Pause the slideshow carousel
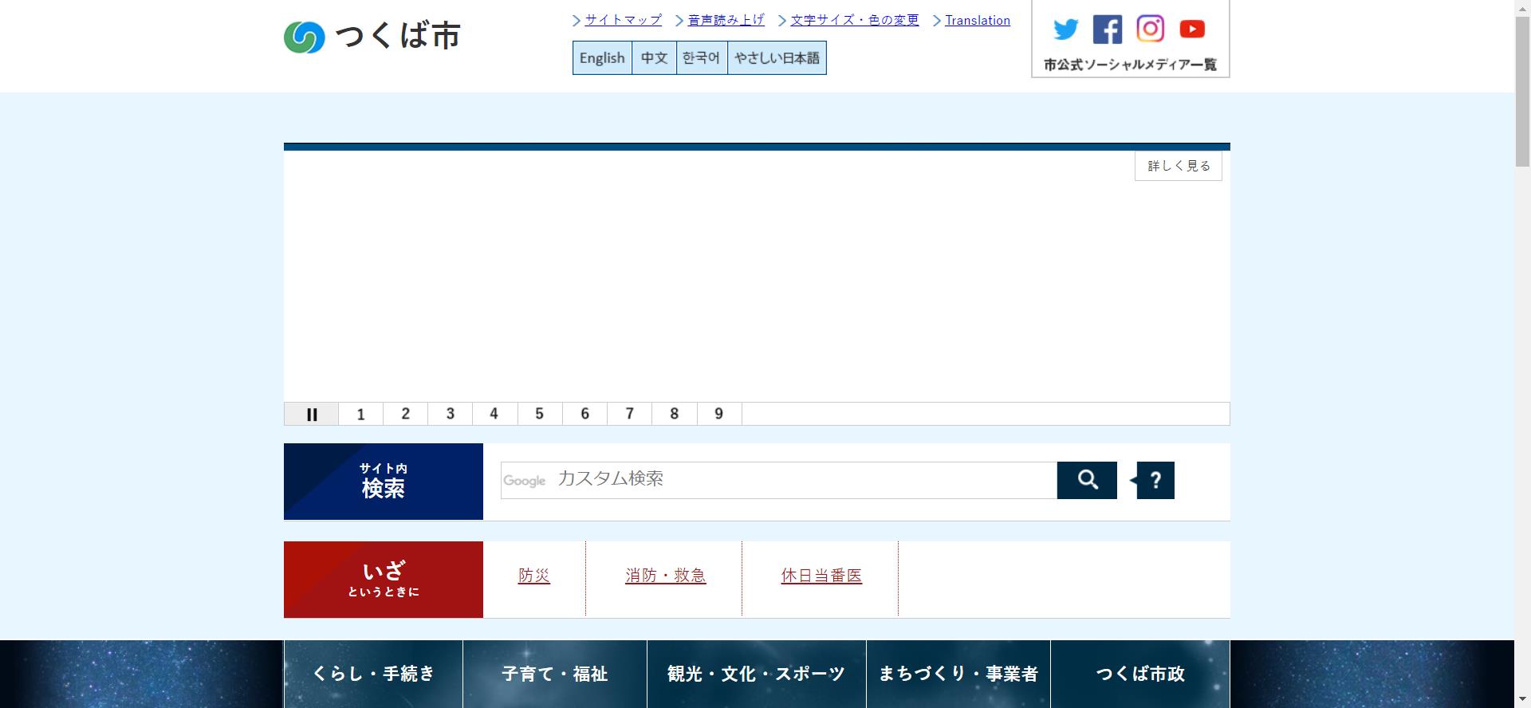Viewport: 1531px width, 708px height. click(312, 414)
